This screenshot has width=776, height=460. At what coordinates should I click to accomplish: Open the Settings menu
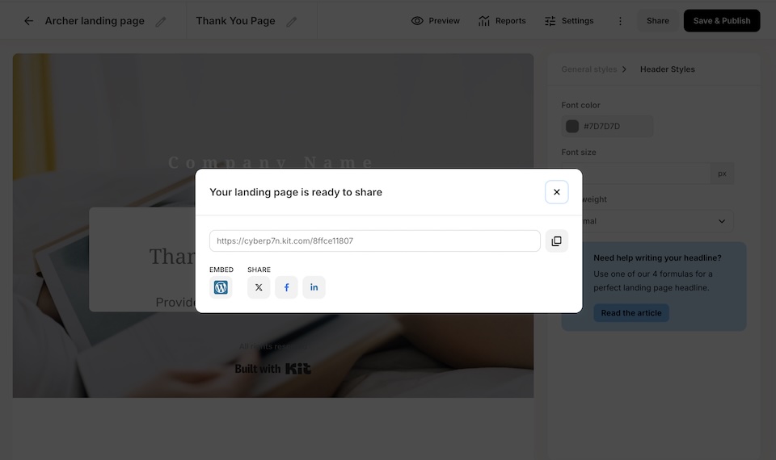click(569, 21)
